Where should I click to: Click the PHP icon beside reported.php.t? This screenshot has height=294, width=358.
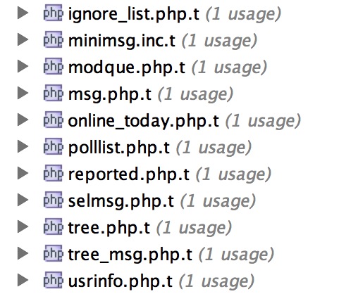[54, 173]
